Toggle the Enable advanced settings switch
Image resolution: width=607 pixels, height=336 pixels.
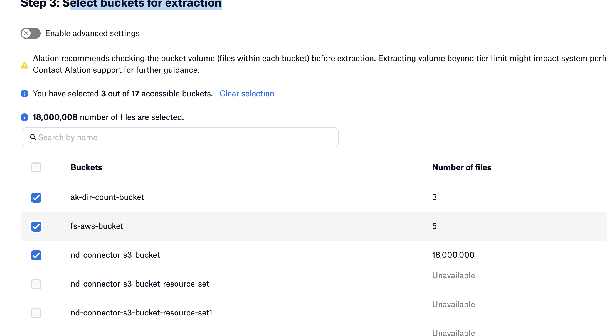click(31, 33)
